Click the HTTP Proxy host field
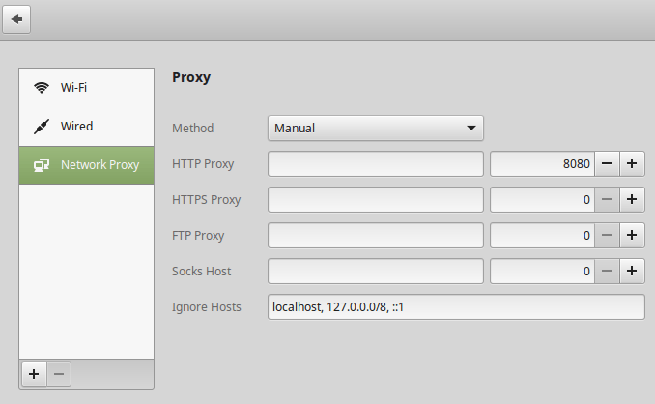This screenshot has height=404, width=655. (x=376, y=163)
